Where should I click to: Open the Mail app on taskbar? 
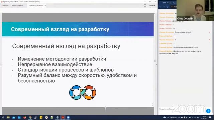pyautogui.click(x=14, y=117)
